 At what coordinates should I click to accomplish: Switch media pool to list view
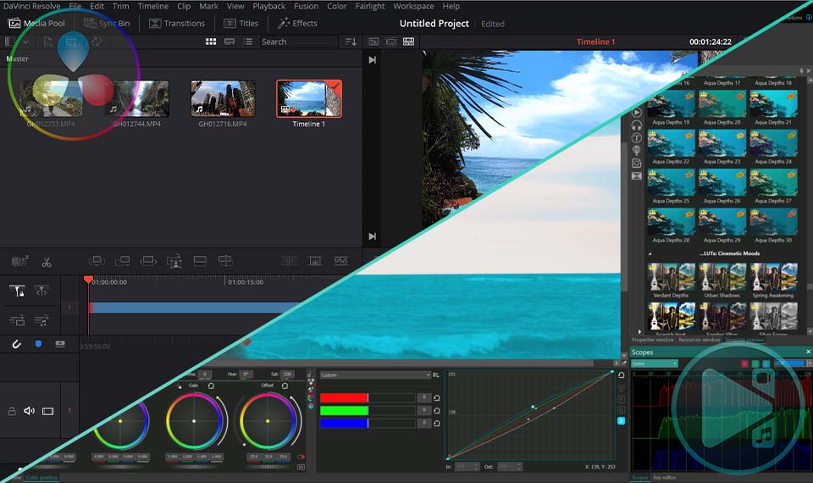pyautogui.click(x=247, y=42)
